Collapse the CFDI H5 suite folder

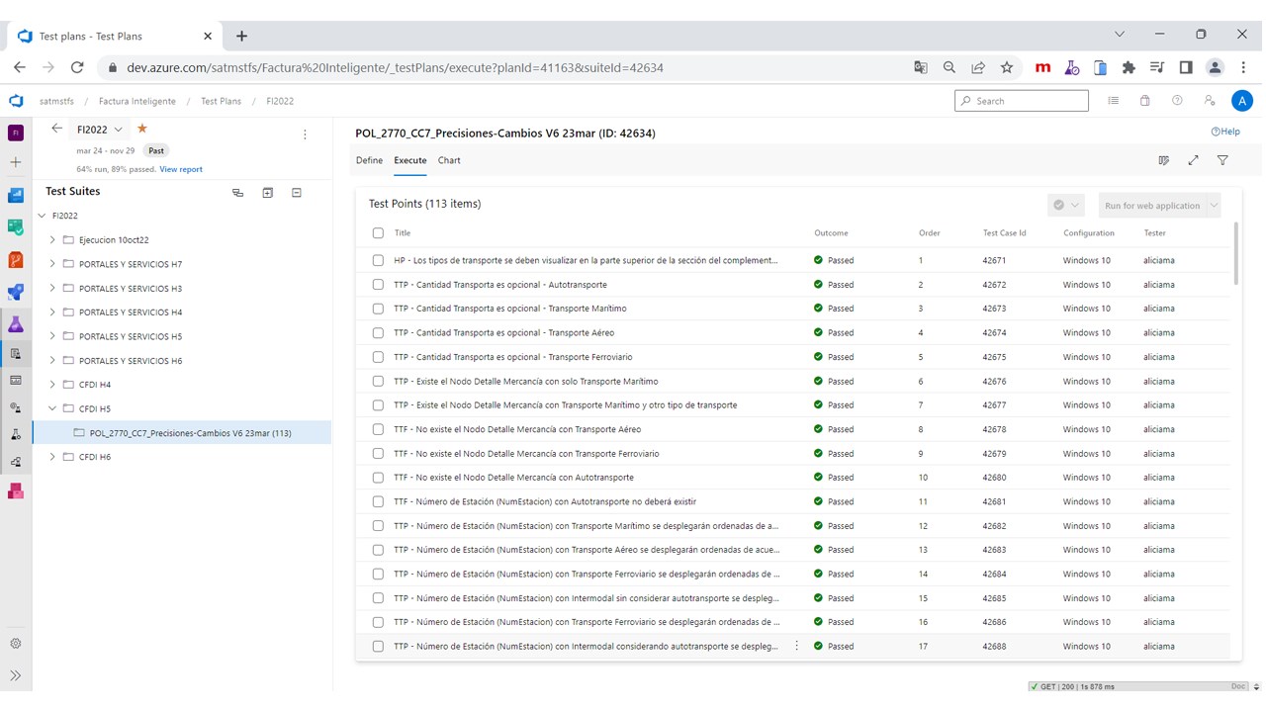coord(52,408)
